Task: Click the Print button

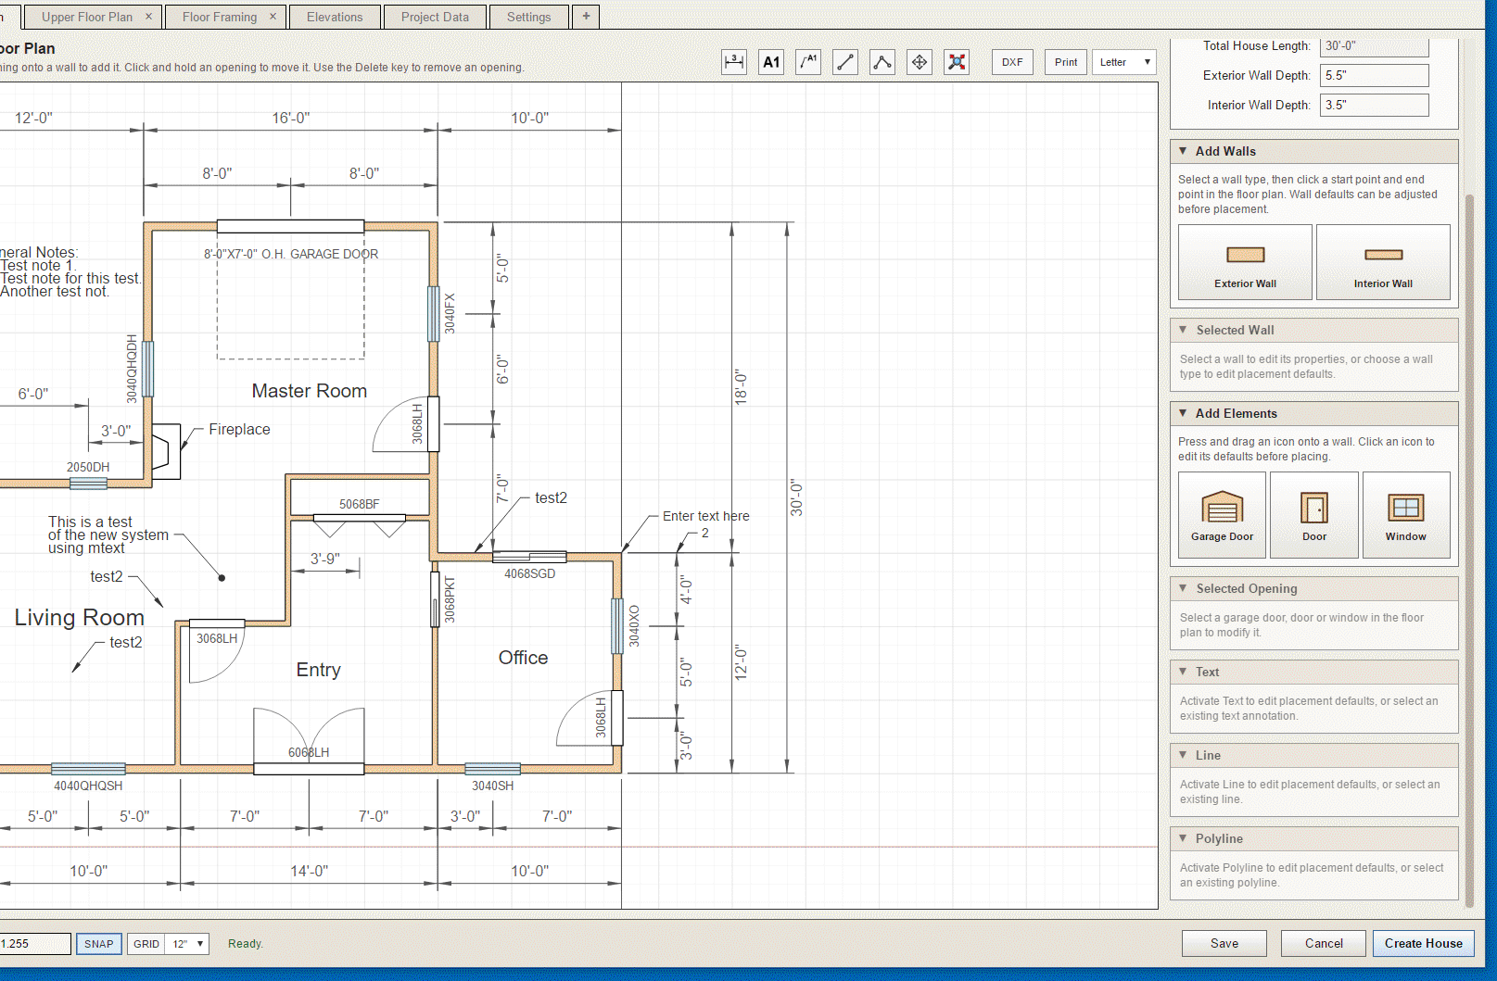Action: click(x=1066, y=62)
